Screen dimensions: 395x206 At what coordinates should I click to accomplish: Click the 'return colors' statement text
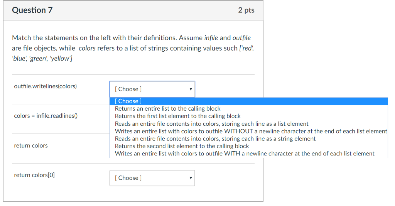[x=31, y=145]
